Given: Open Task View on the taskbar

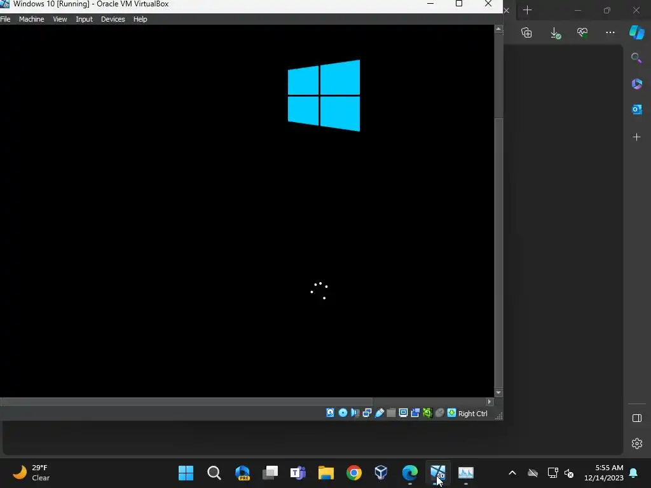Looking at the screenshot, I should (x=270, y=473).
